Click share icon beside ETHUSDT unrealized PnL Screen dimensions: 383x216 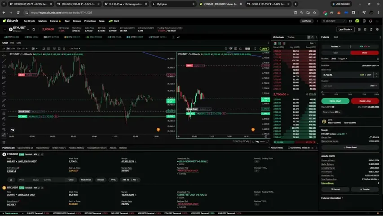[x=207, y=162]
